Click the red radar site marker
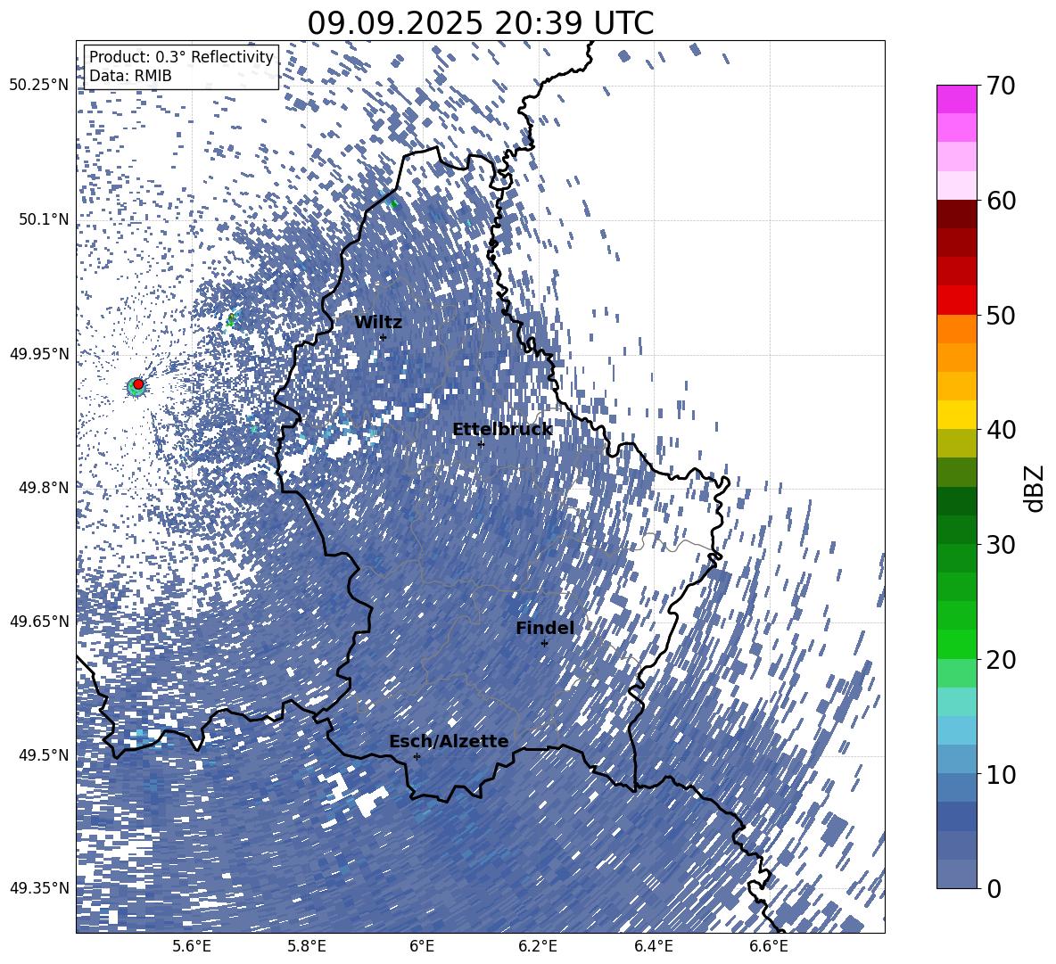The width and height of the screenshot is (1056, 964). coord(138,383)
